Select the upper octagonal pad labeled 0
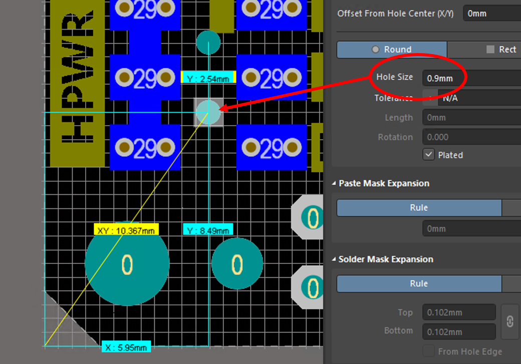The height and width of the screenshot is (364, 521). pyautogui.click(x=308, y=217)
